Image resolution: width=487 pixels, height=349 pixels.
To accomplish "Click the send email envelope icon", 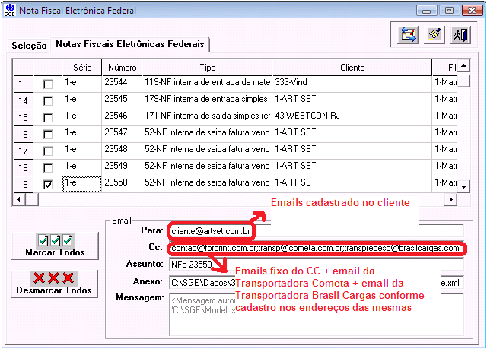I will point(409,34).
